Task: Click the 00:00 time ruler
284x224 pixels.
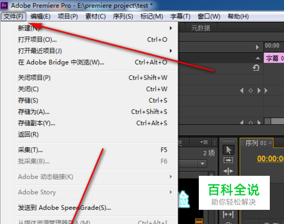Action: coord(272,45)
